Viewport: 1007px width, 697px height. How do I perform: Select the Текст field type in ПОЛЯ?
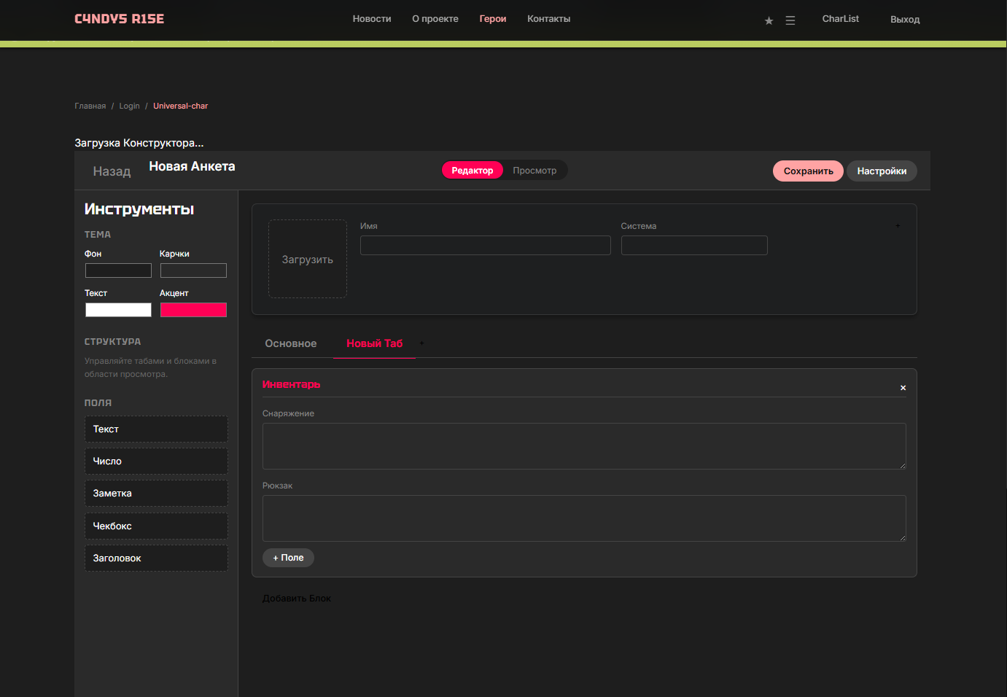(x=156, y=429)
